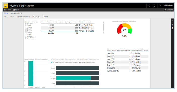
Task: Open the settings gear icon
Action: click(x=149, y=6)
